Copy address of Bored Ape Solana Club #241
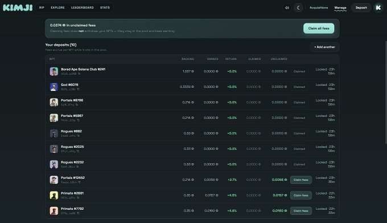 [79, 74]
